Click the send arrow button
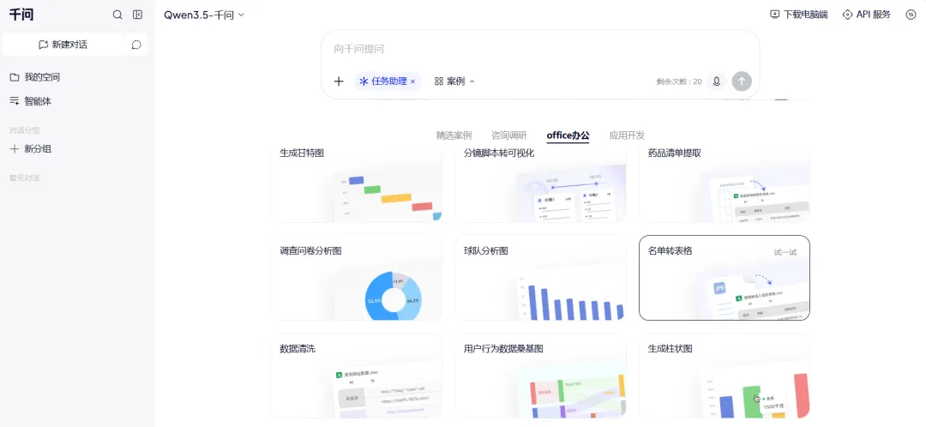 742,81
